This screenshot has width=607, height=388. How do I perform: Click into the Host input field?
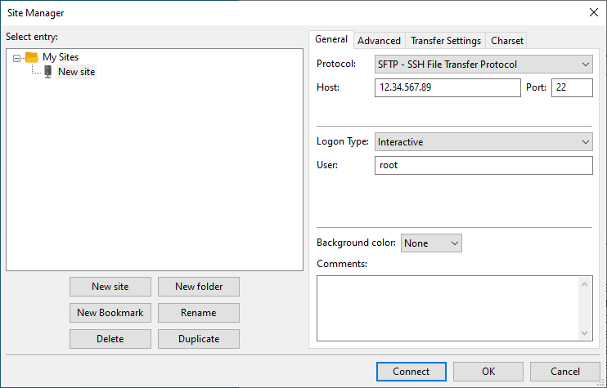447,87
